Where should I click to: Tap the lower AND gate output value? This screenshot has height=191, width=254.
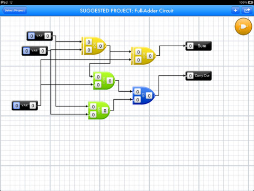(105, 111)
